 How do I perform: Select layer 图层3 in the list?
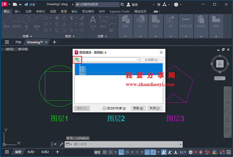[x=119, y=74]
